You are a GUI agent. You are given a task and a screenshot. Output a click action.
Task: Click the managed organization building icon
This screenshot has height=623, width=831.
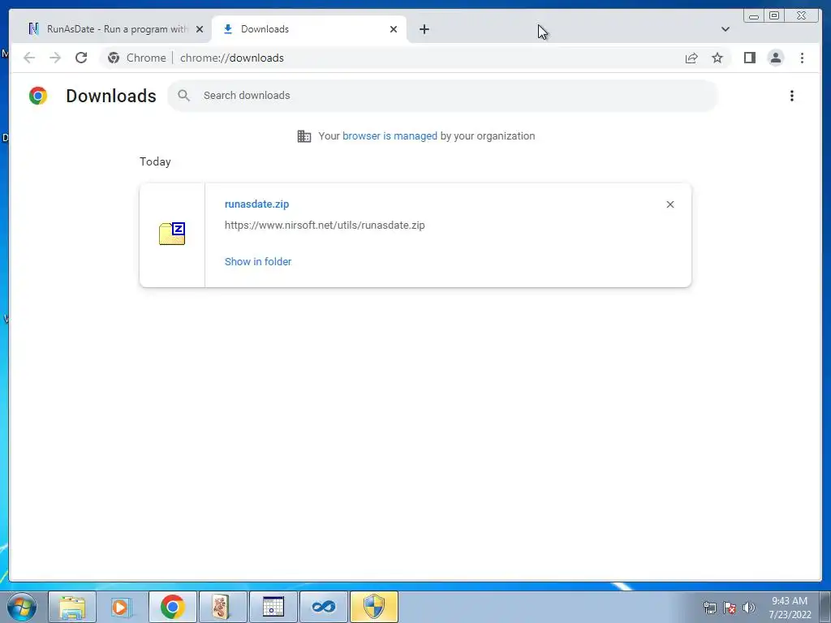click(304, 136)
